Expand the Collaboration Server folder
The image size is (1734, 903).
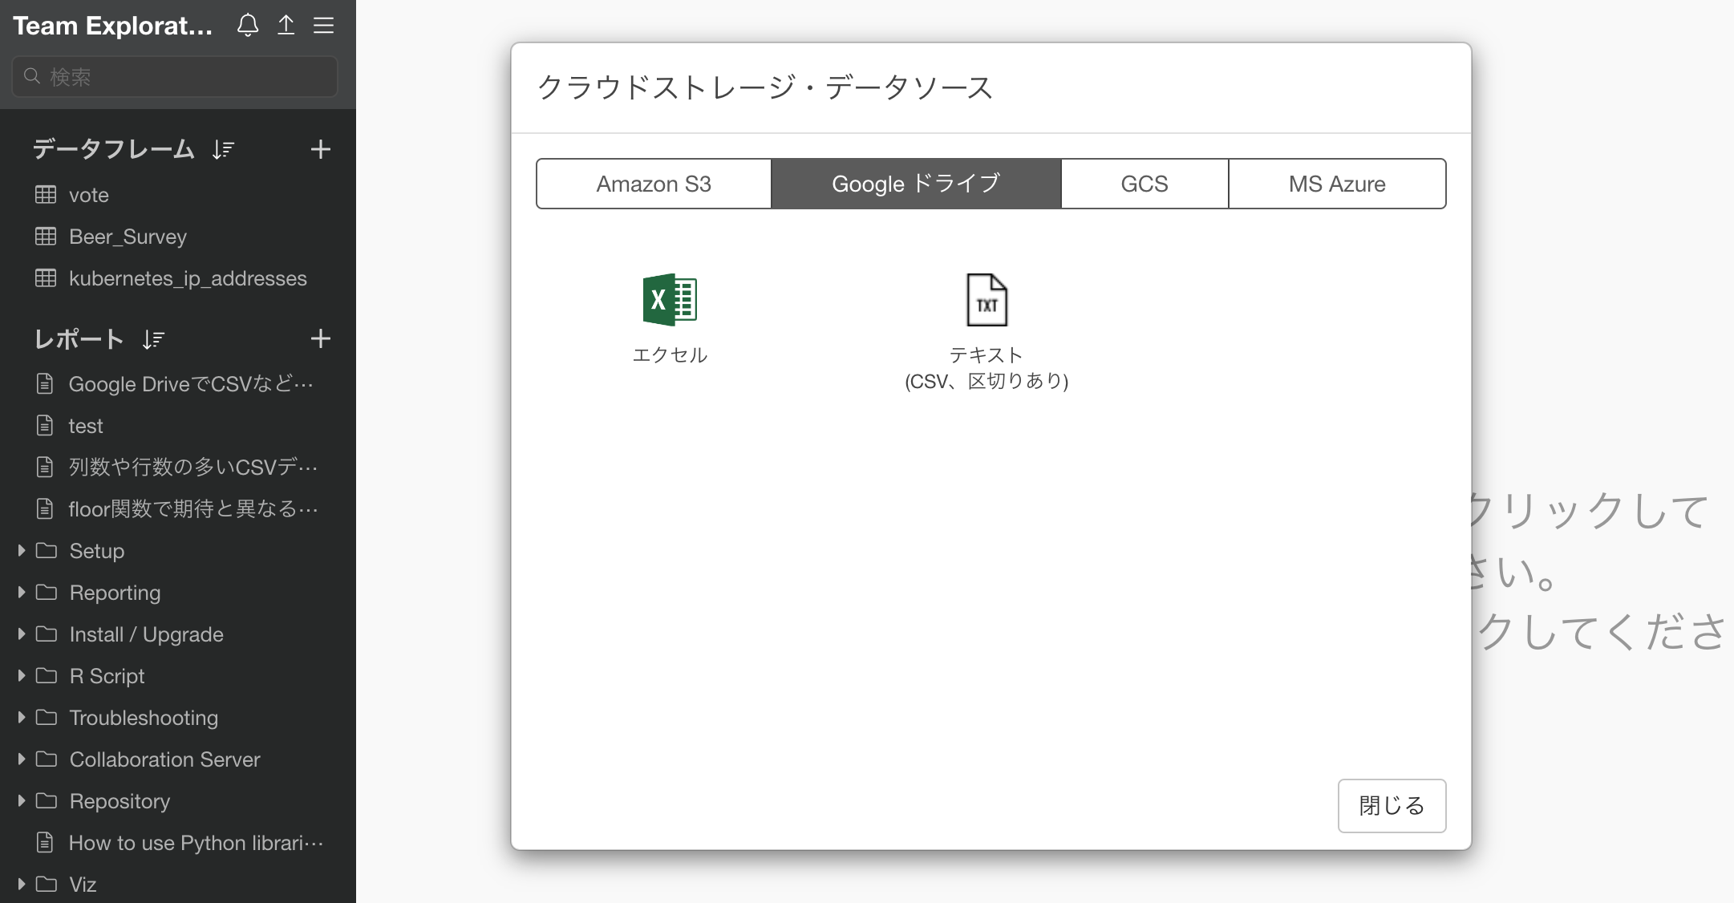coord(22,759)
